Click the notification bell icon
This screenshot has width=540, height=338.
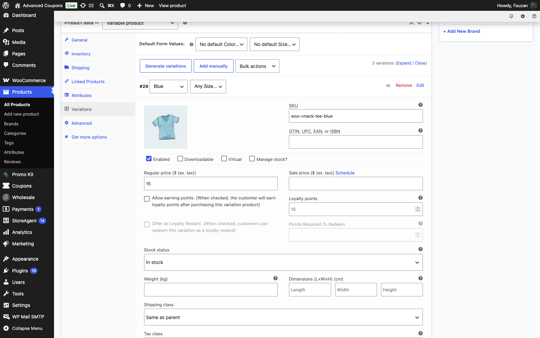pyautogui.click(x=511, y=16)
